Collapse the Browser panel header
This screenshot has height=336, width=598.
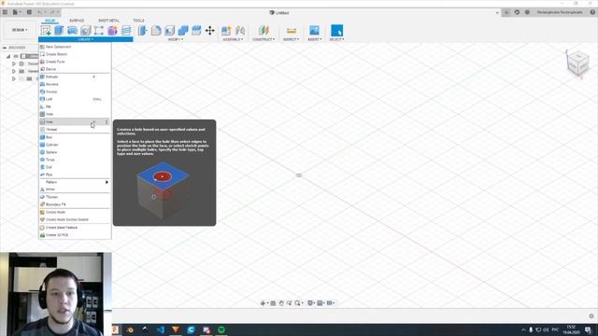click(x=5, y=48)
